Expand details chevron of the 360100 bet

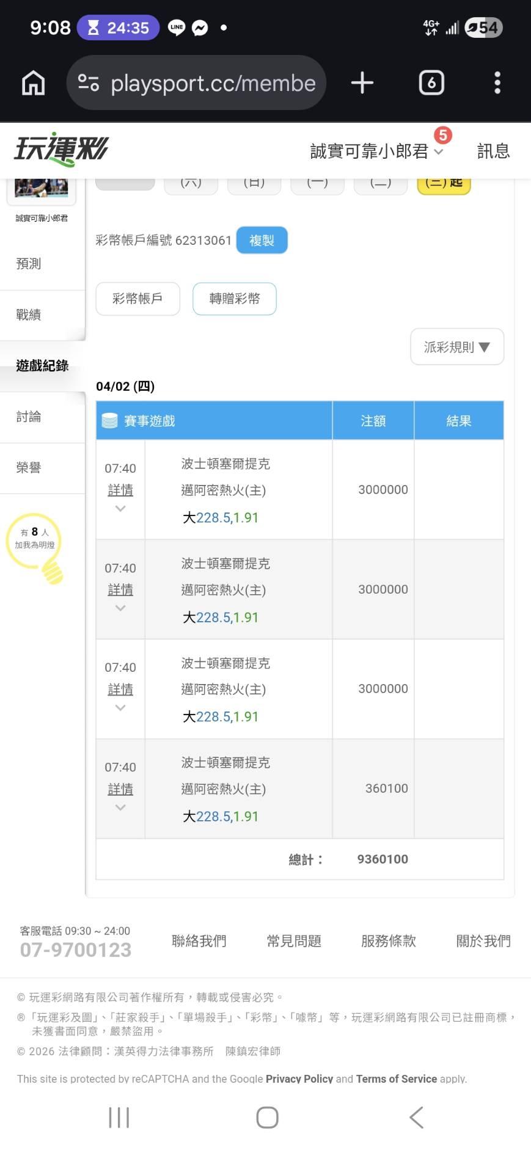click(x=120, y=807)
